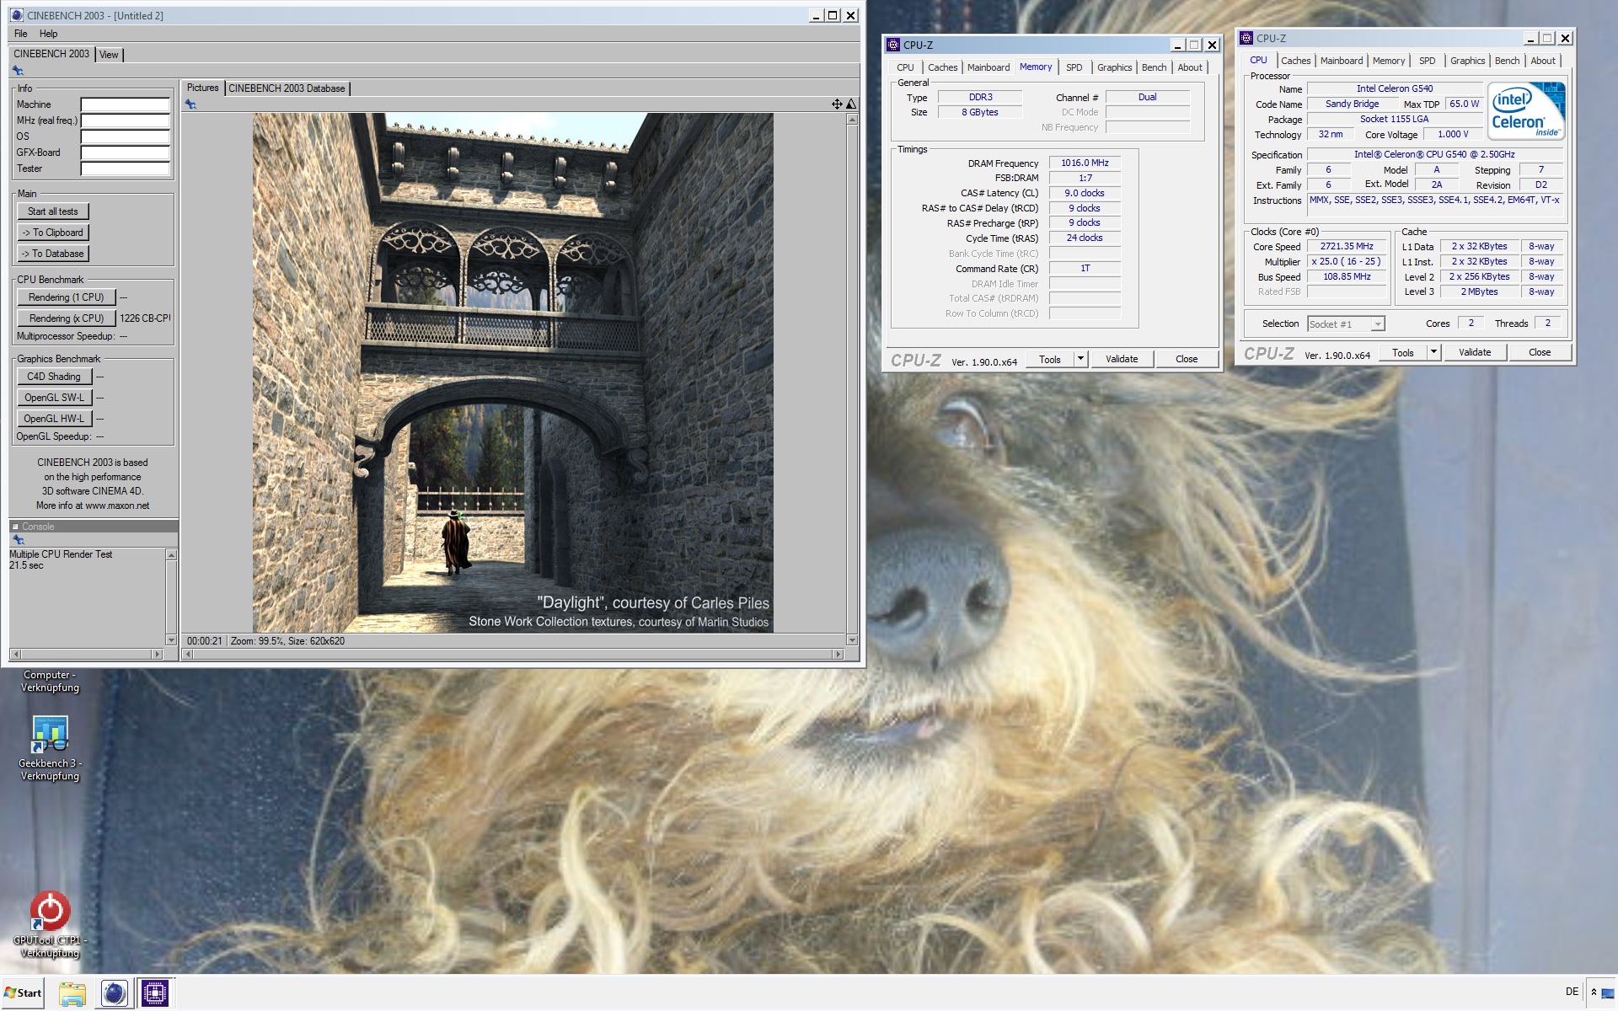Click the Start button
The image size is (1618, 1011).
[x=23, y=993]
